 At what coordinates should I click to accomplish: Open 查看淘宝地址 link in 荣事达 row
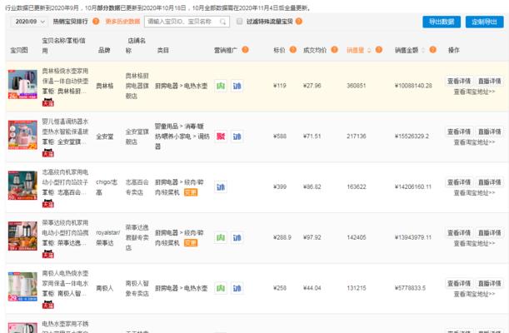click(474, 244)
